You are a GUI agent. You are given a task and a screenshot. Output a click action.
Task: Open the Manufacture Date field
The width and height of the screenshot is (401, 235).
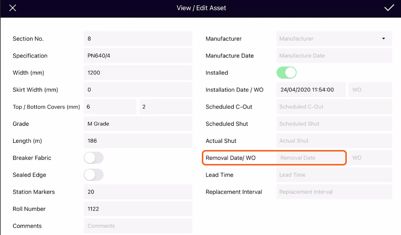[x=334, y=56]
